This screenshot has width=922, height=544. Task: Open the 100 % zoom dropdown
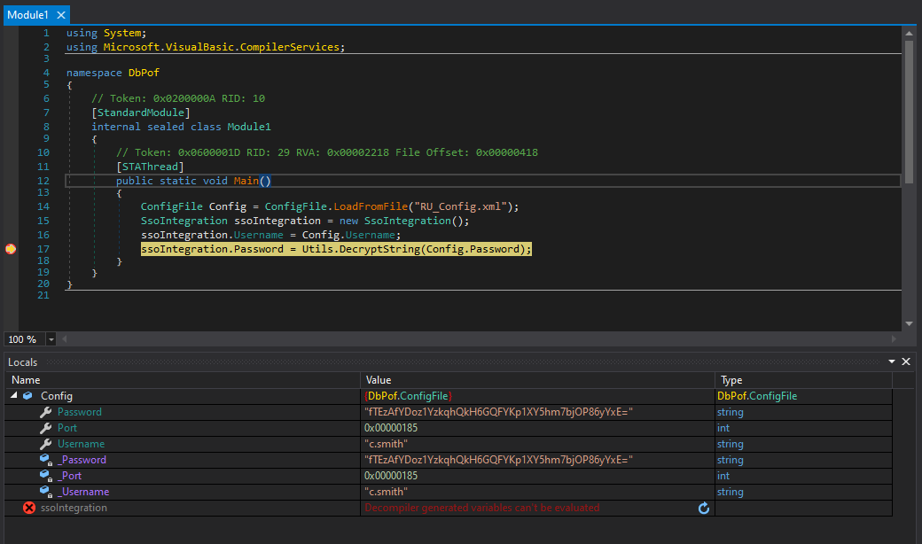click(x=51, y=339)
